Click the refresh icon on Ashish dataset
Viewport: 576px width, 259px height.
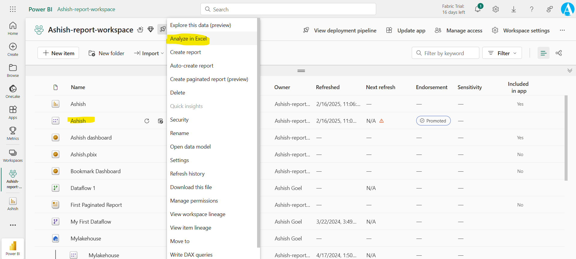click(147, 121)
